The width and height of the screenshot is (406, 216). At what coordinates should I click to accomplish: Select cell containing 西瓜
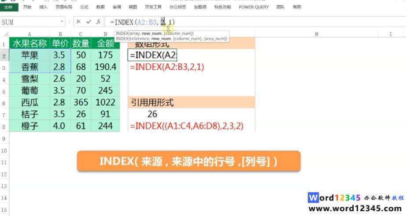pyautogui.click(x=30, y=102)
